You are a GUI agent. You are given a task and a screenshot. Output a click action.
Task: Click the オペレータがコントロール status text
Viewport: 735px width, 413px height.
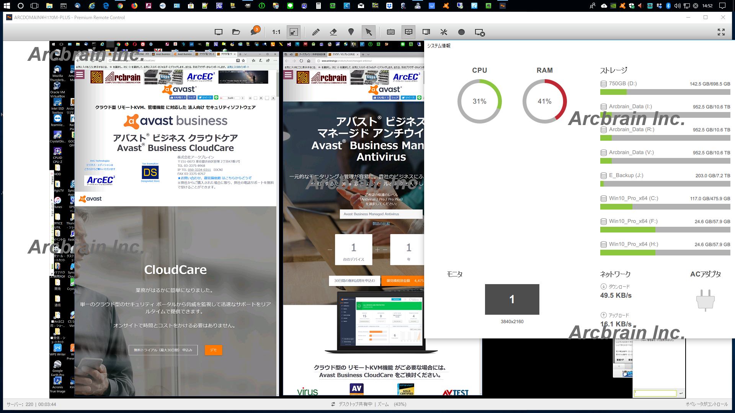tap(707, 404)
